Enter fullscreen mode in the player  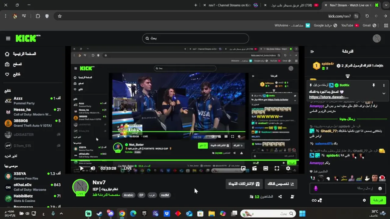277,168
